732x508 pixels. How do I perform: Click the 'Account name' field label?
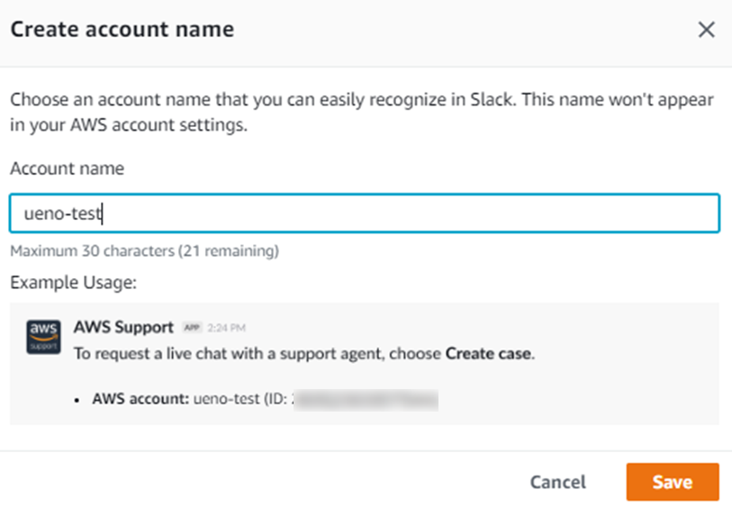(x=68, y=168)
